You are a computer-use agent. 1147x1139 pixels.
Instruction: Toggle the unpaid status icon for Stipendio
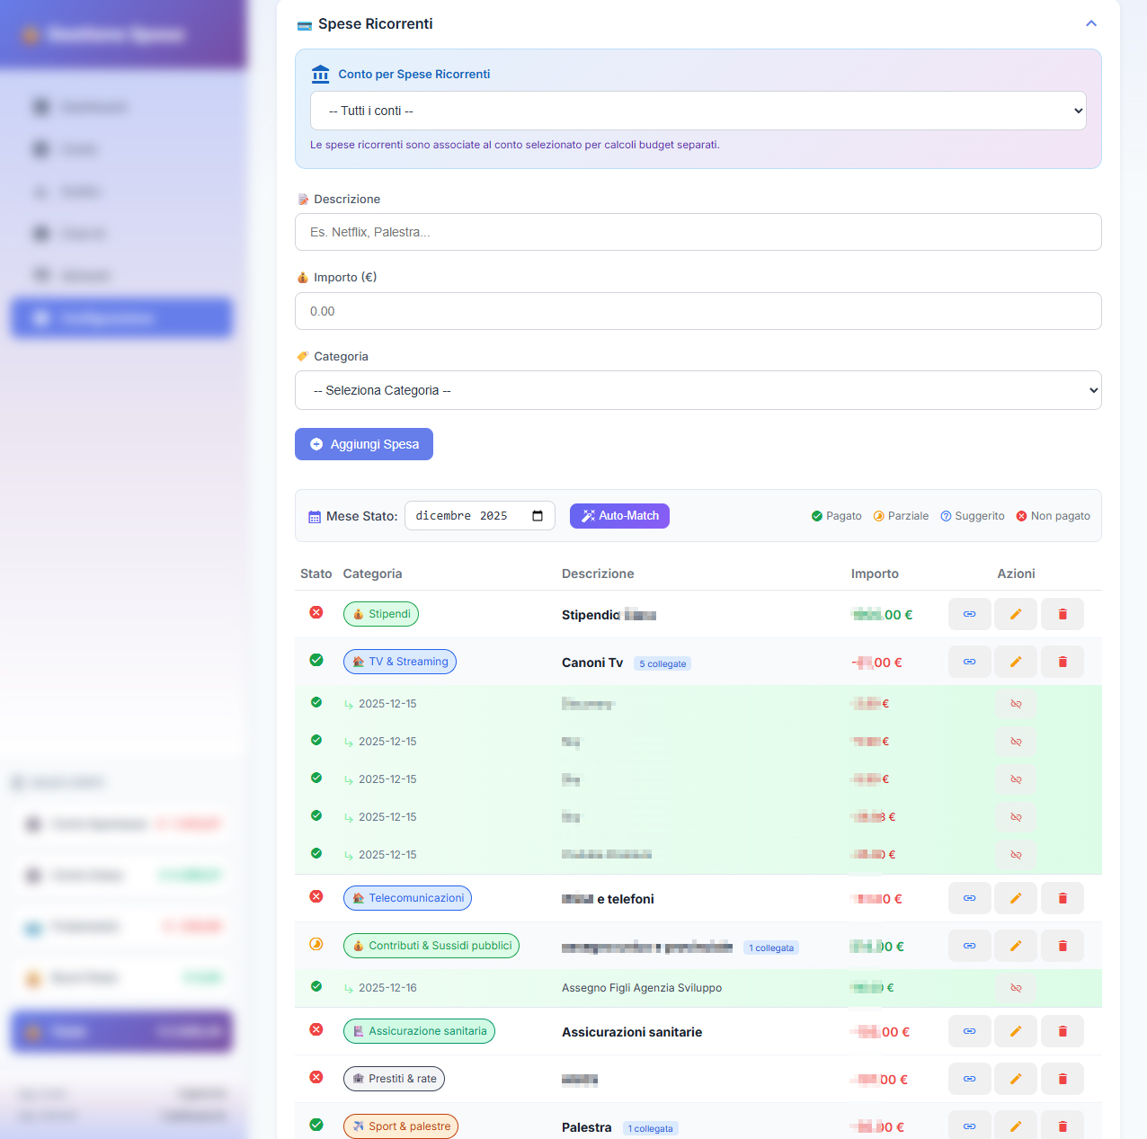pyautogui.click(x=316, y=612)
